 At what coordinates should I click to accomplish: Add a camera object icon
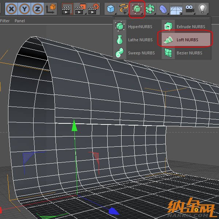pos(189,9)
